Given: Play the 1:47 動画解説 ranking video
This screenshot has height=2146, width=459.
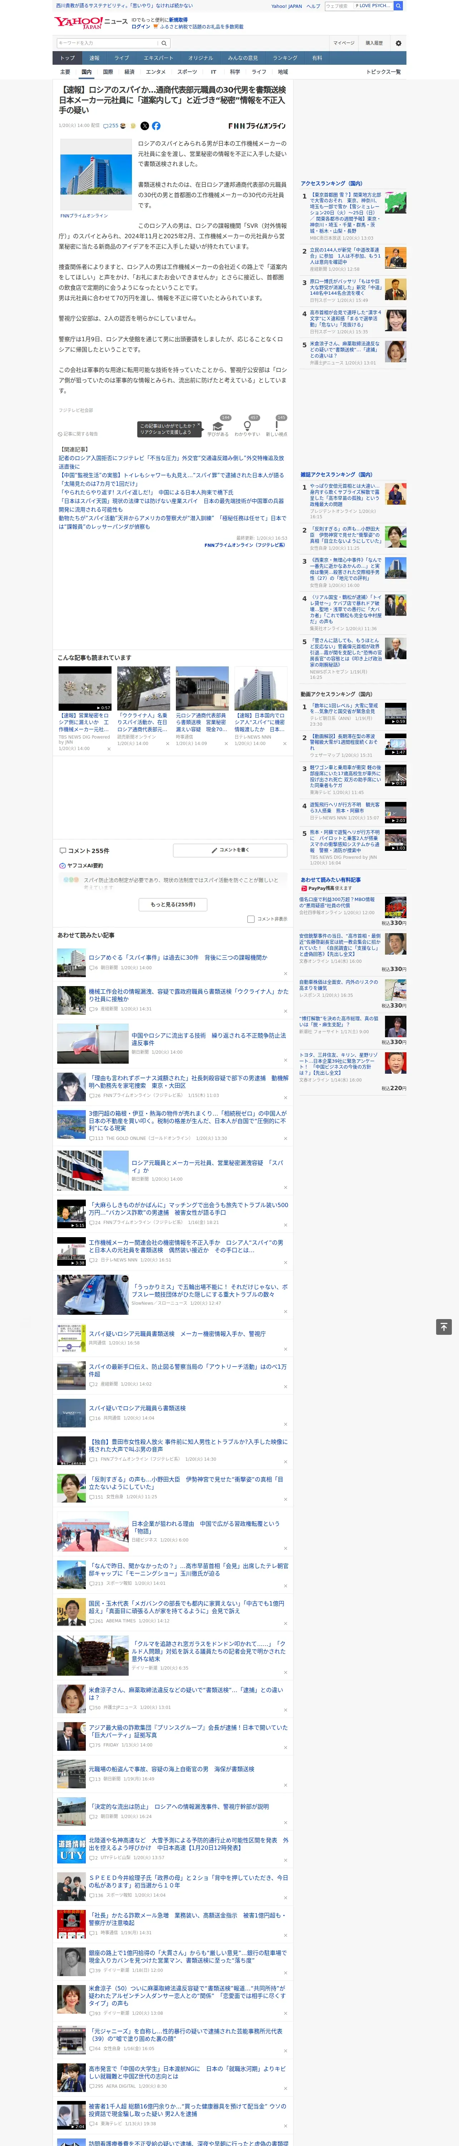Looking at the screenshot, I should [x=396, y=745].
